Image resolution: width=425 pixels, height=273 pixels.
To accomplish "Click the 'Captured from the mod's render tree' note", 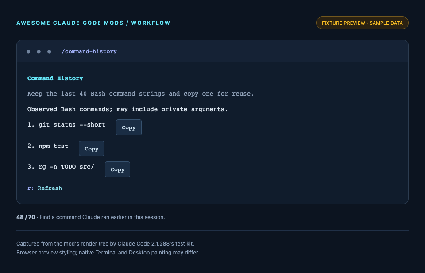I will 105,244.
